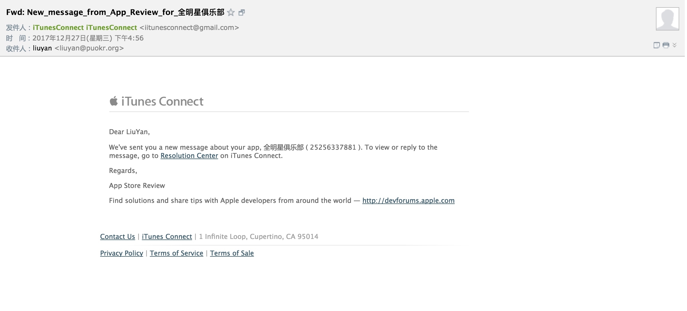Click the Apple logo in email body
This screenshot has height=311, width=687.
pyautogui.click(x=114, y=101)
